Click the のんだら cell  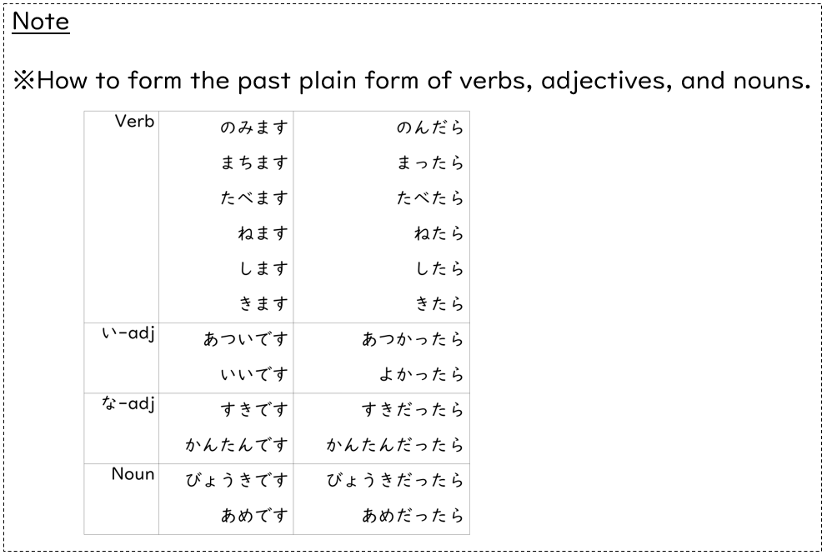[x=430, y=128]
